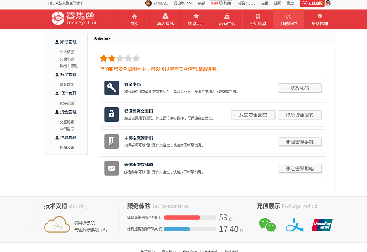The image size is (367, 252).
Task: Click the red deposit time progress bar
Action: point(182,217)
